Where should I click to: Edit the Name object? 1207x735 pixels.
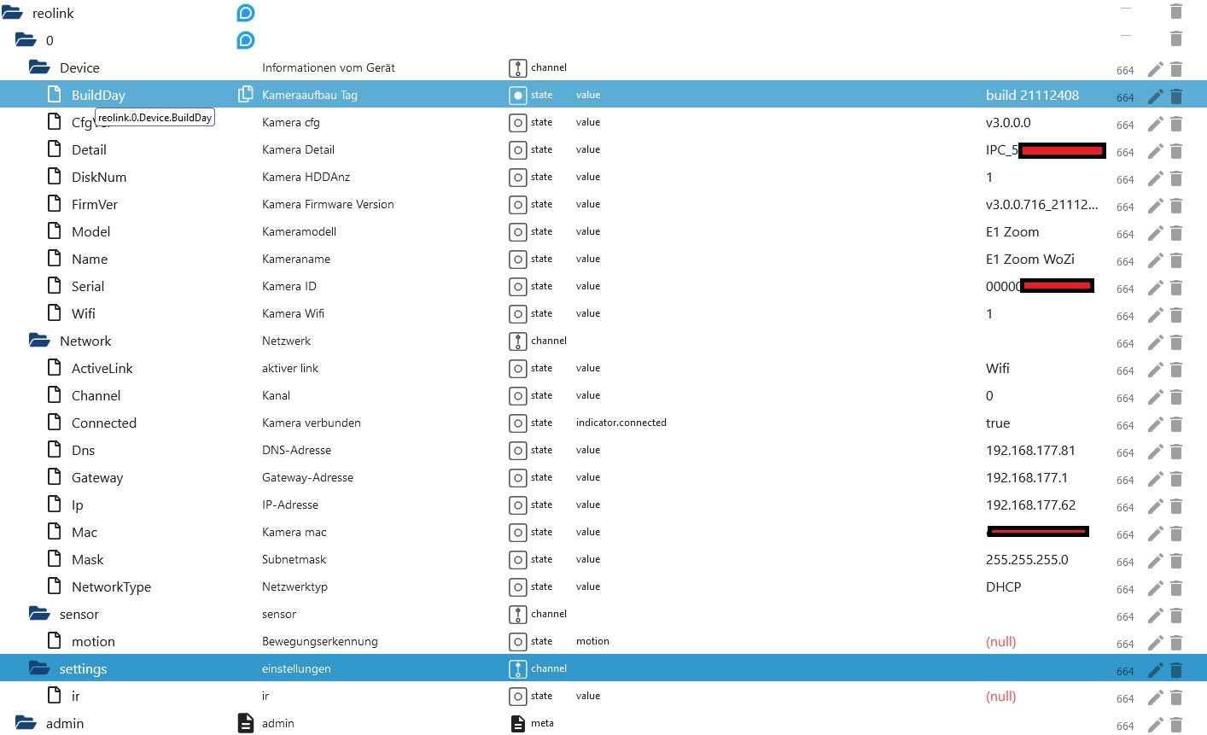[x=1155, y=260]
